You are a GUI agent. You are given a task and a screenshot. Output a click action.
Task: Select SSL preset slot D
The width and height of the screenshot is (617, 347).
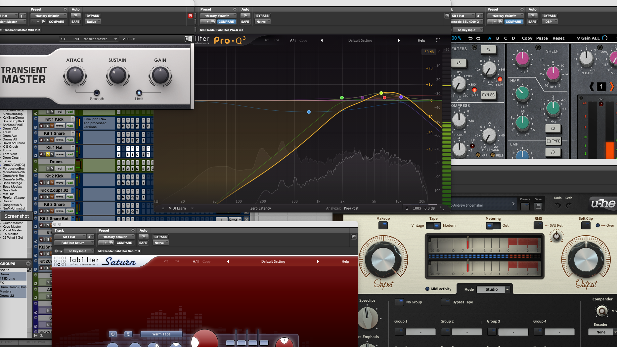tap(513, 38)
